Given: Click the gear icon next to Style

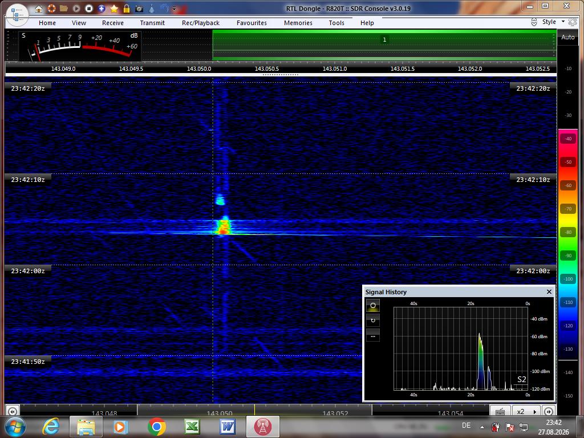Looking at the screenshot, I should tap(573, 22).
